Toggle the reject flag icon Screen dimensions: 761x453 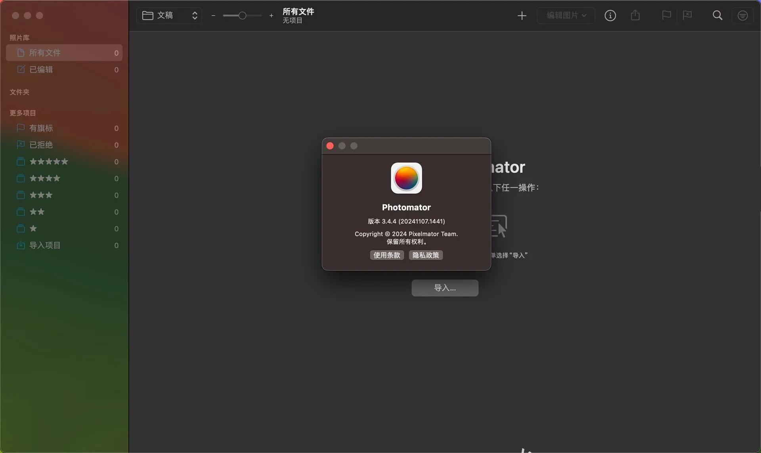pos(687,15)
